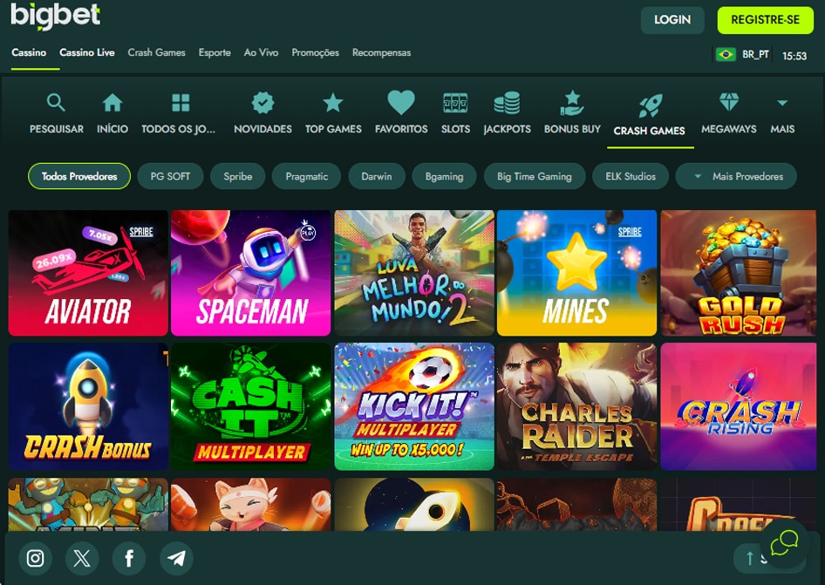Open the Slots category icon
This screenshot has width=825, height=585.
pyautogui.click(x=455, y=101)
